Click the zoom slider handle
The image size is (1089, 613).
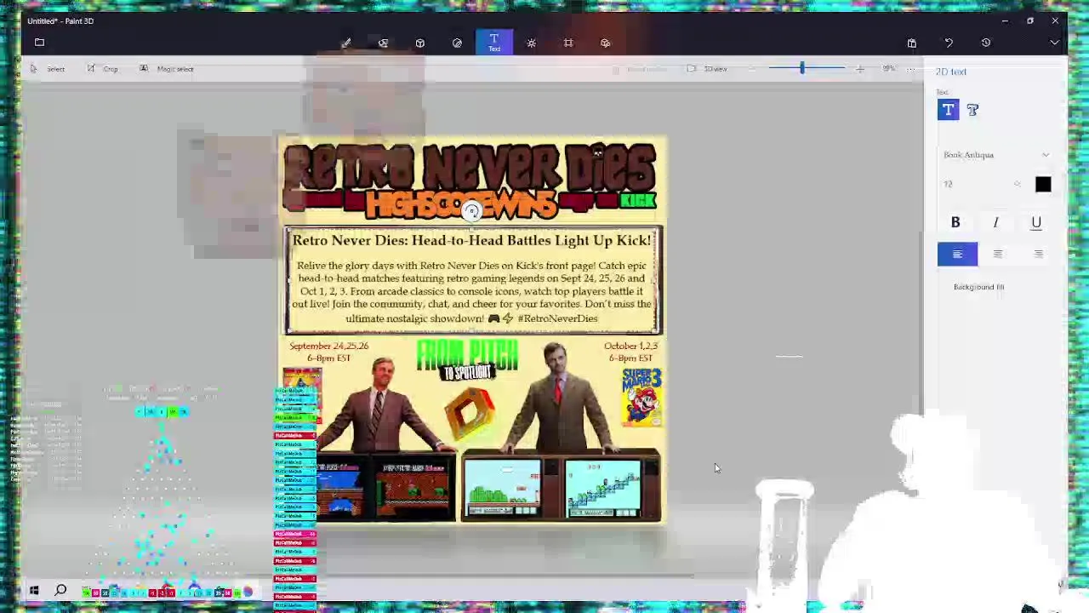[801, 68]
